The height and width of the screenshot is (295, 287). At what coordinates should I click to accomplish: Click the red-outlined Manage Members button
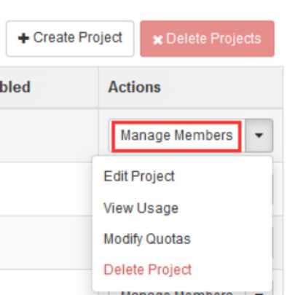[176, 135]
